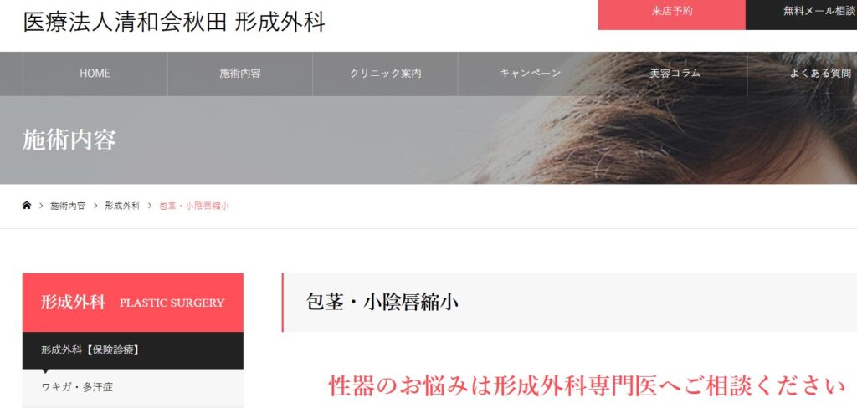Open the キャンペーン menu item
The height and width of the screenshot is (408, 857).
coord(530,74)
